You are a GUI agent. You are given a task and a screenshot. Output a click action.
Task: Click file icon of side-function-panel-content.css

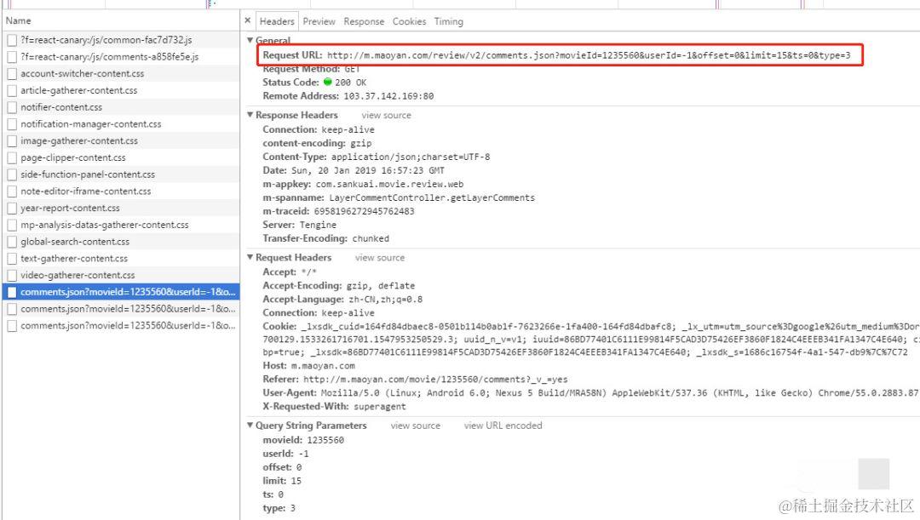pos(12,174)
